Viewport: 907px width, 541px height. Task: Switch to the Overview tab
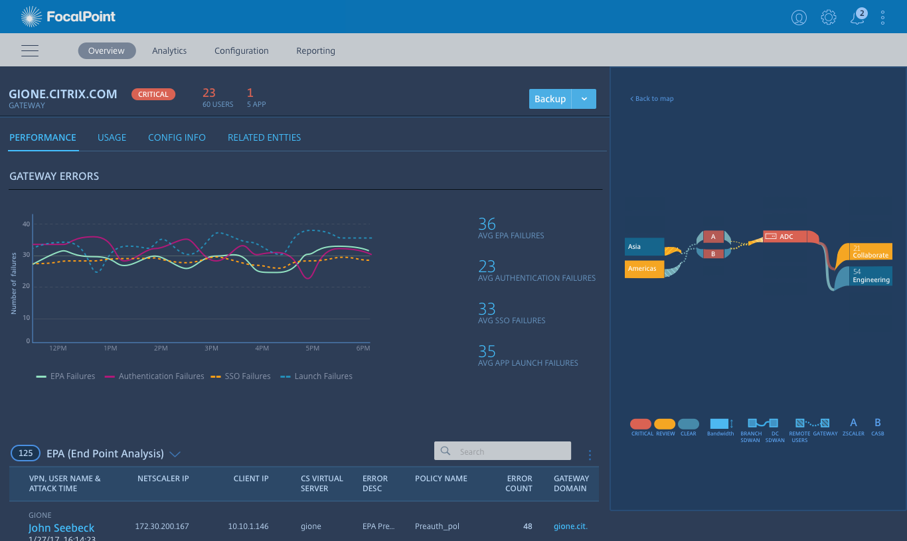[106, 50]
